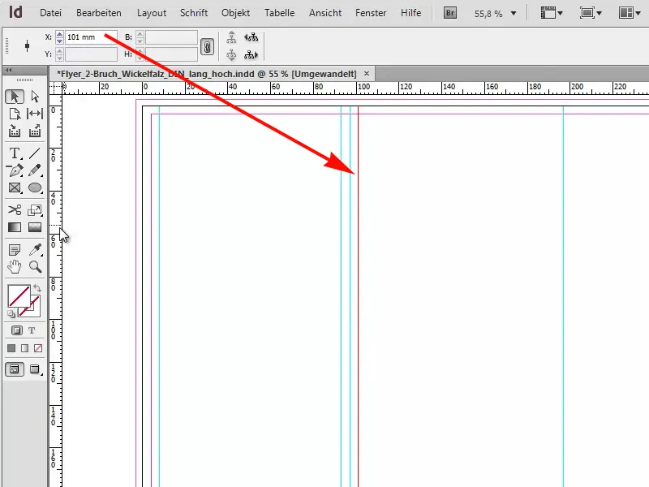This screenshot has width=649, height=487.
Task: Open the screen mode dropdown
Action: [x=591, y=13]
